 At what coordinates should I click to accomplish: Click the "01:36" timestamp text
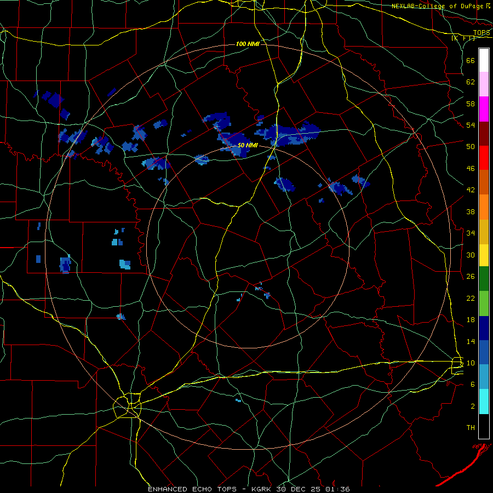(x=337, y=489)
